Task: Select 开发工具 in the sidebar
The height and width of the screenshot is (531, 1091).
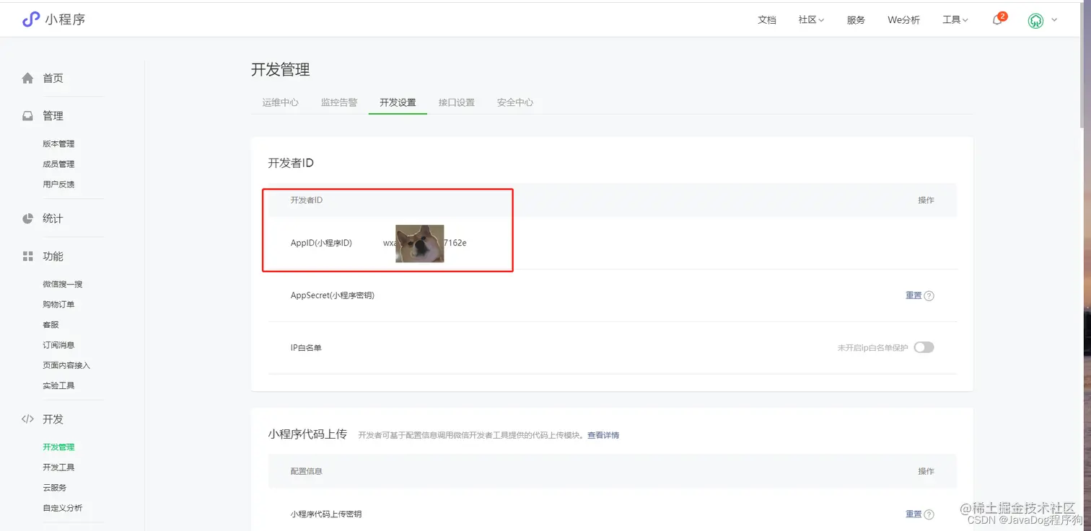Action: (59, 467)
